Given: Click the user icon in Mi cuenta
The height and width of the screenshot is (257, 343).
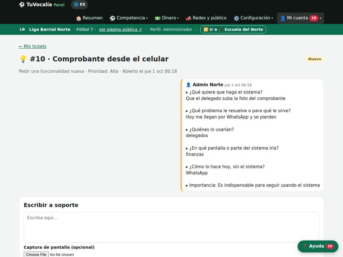Looking at the screenshot, I should pyautogui.click(x=283, y=18).
